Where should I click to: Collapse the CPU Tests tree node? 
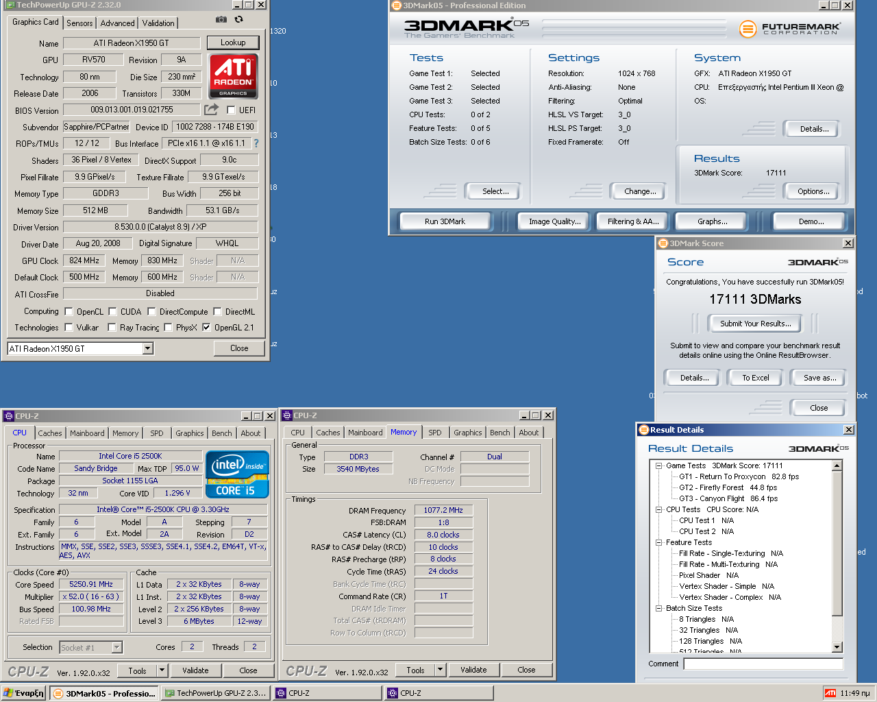(x=658, y=509)
